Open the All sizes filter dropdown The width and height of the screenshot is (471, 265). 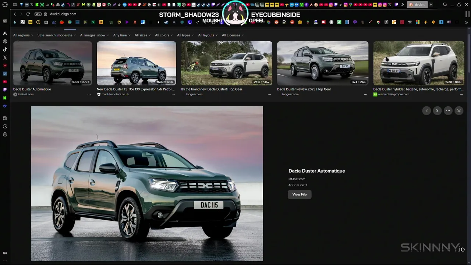click(143, 35)
